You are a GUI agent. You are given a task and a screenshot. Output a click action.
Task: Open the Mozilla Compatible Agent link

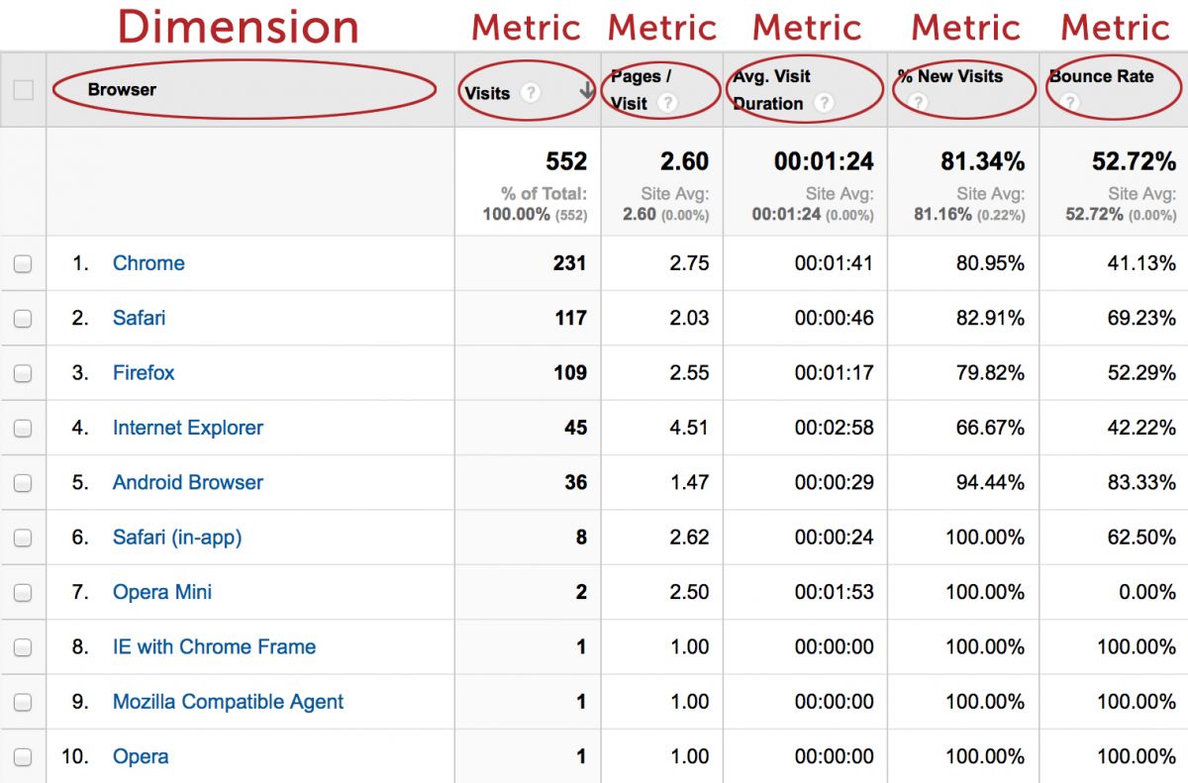coord(229,702)
